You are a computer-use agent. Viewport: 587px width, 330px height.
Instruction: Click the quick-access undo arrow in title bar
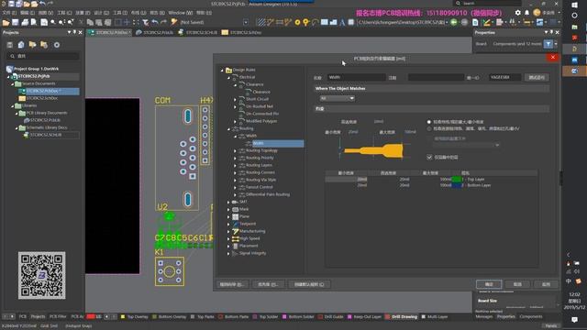(x=42, y=4)
